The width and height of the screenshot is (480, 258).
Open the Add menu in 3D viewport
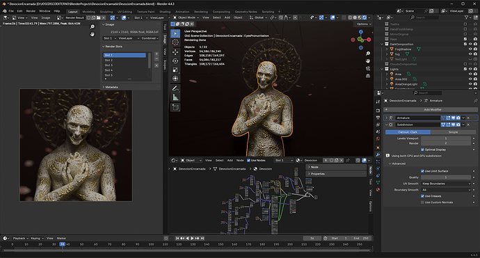(227, 17)
